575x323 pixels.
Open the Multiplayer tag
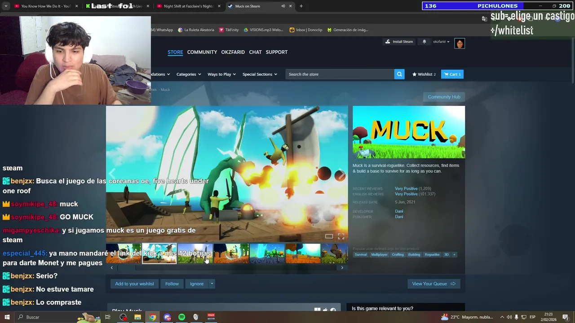379,254
